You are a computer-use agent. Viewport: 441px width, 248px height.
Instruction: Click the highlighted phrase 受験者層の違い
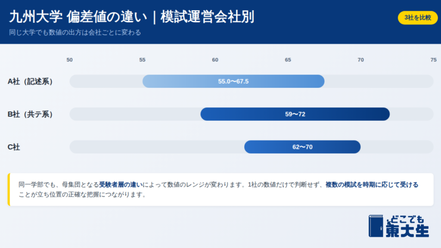point(121,185)
